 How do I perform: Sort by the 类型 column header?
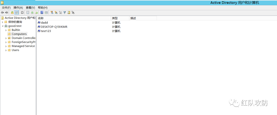coord(120,18)
